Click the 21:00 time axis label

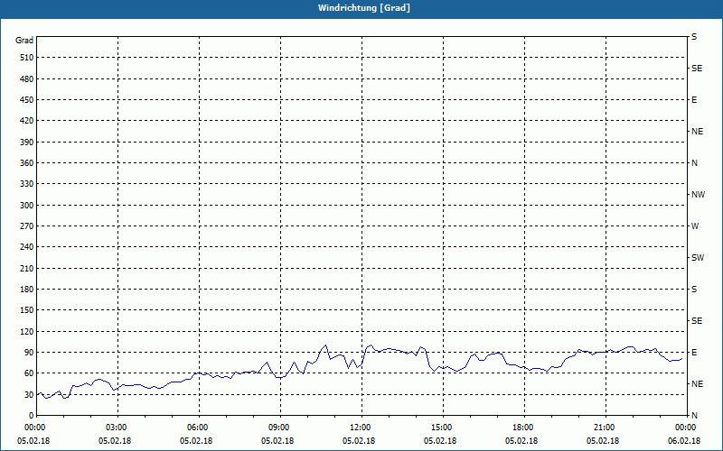tap(606, 428)
